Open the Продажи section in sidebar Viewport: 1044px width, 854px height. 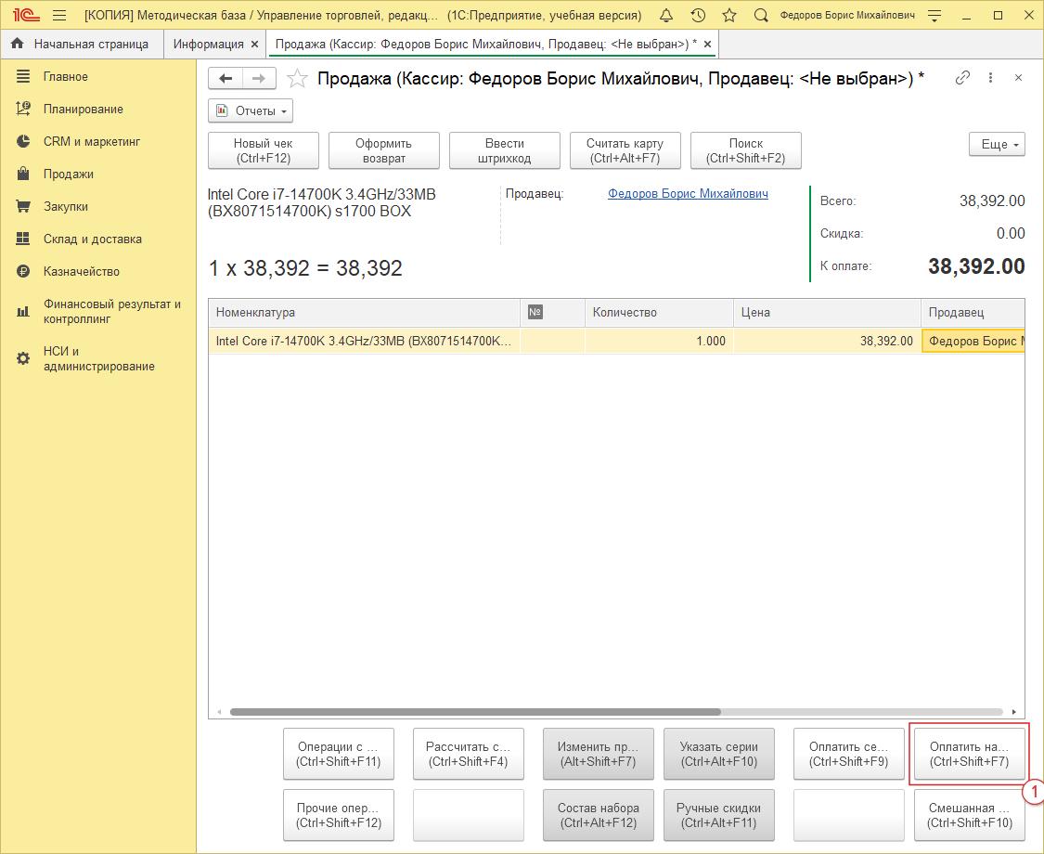pyautogui.click(x=68, y=175)
